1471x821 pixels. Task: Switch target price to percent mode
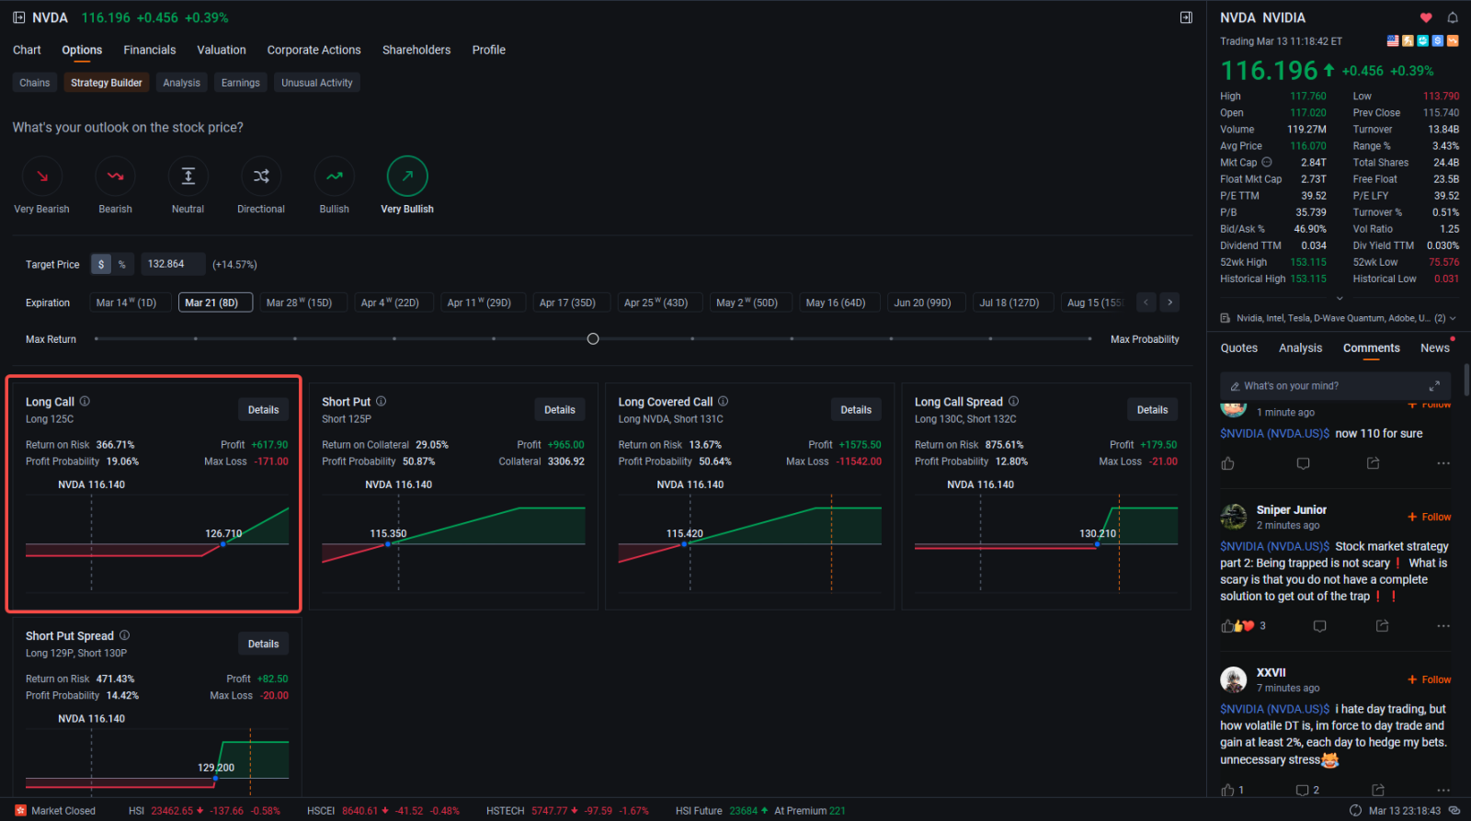click(121, 265)
